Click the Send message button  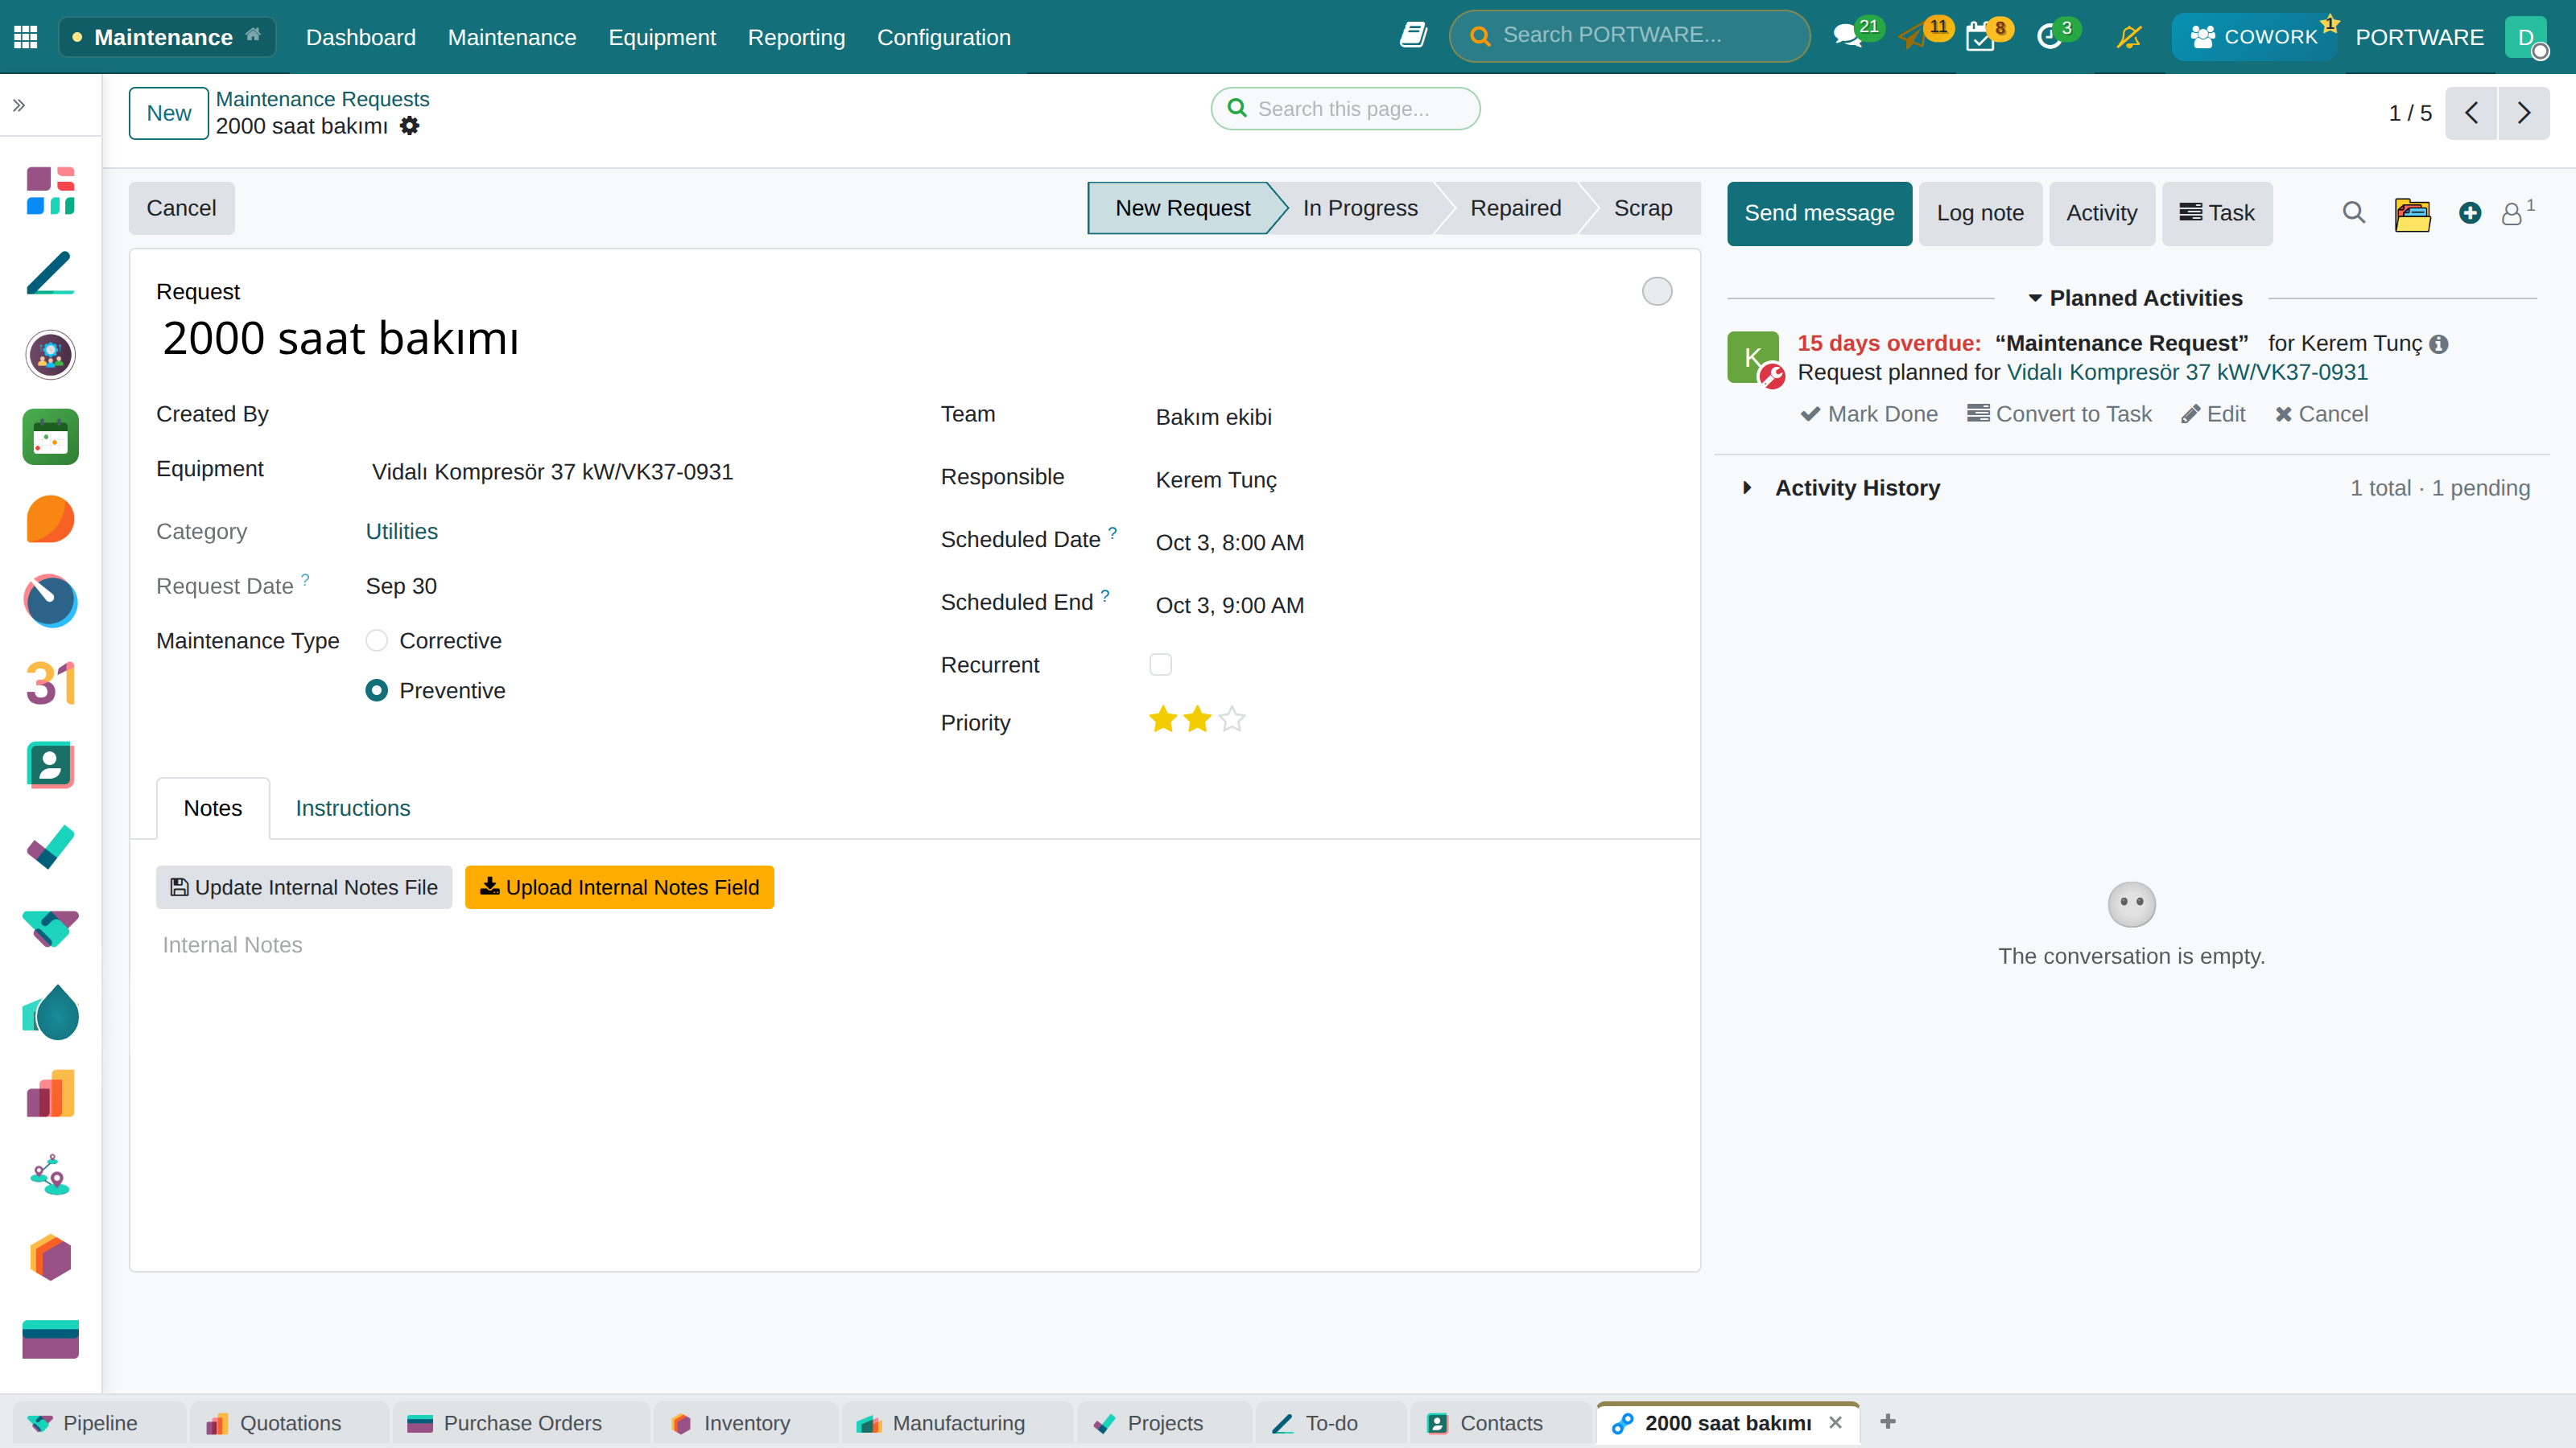point(1819,213)
